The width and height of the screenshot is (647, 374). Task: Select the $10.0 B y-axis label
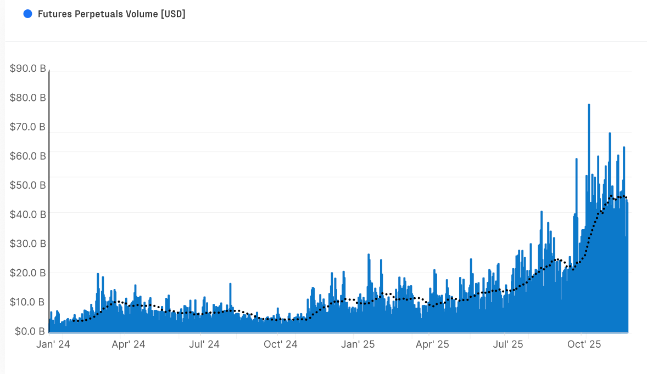[27, 302]
